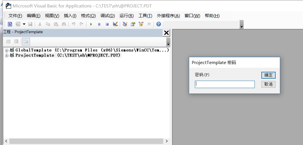Viewport: 303px width, 145px height.
Task: Open the 工具(T) menu
Action: (x=145, y=16)
